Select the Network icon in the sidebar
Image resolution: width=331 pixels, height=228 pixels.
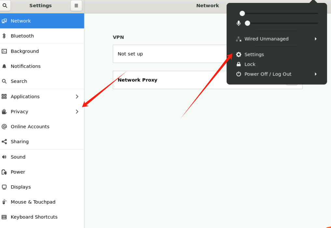pos(4,21)
